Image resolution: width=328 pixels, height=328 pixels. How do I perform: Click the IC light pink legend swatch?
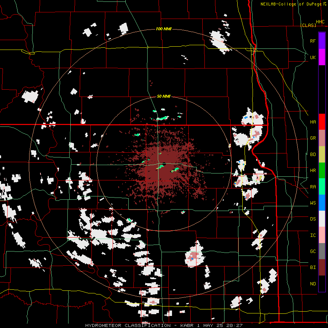coord(322,235)
